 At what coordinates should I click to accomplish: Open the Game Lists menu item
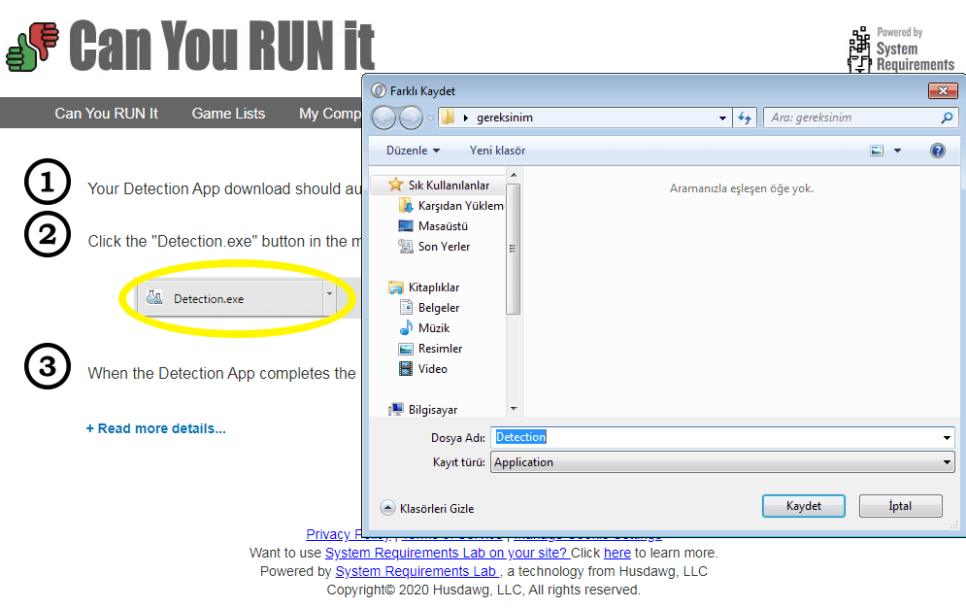[x=228, y=114]
